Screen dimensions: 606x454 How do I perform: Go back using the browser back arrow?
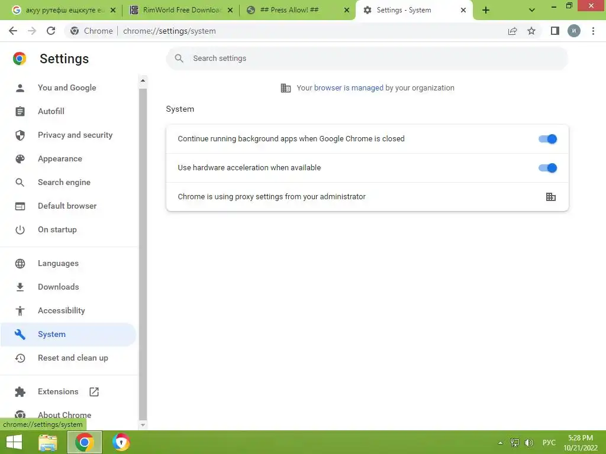(13, 31)
